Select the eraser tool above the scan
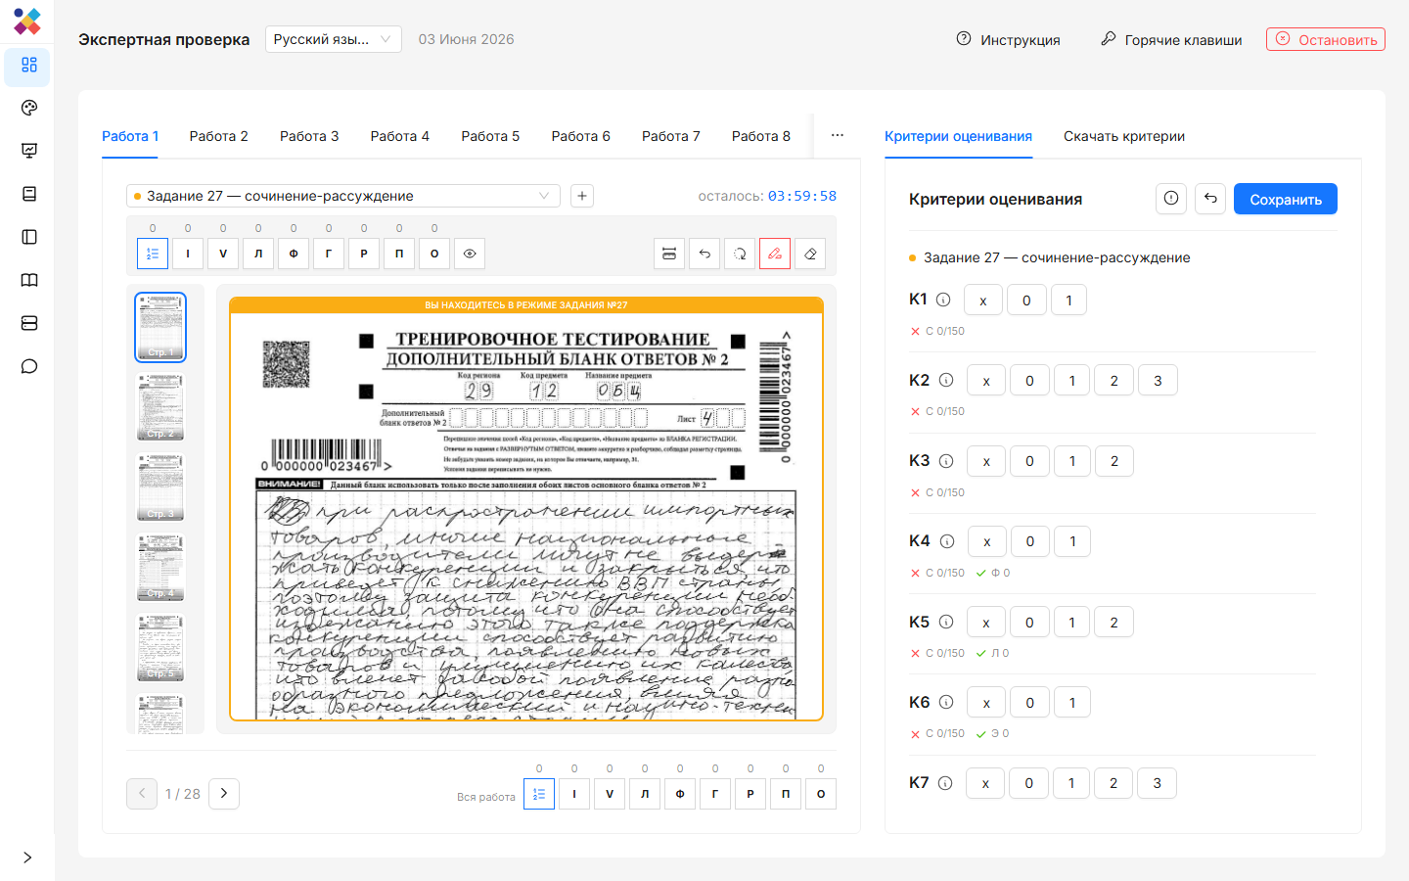The image size is (1409, 881). (x=810, y=254)
